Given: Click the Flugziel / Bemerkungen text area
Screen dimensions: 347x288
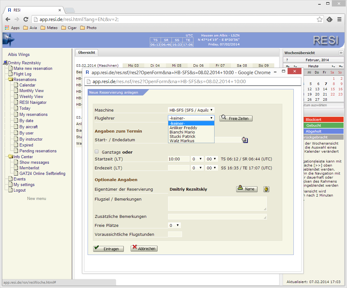Looking at the screenshot, I should point(217,203).
